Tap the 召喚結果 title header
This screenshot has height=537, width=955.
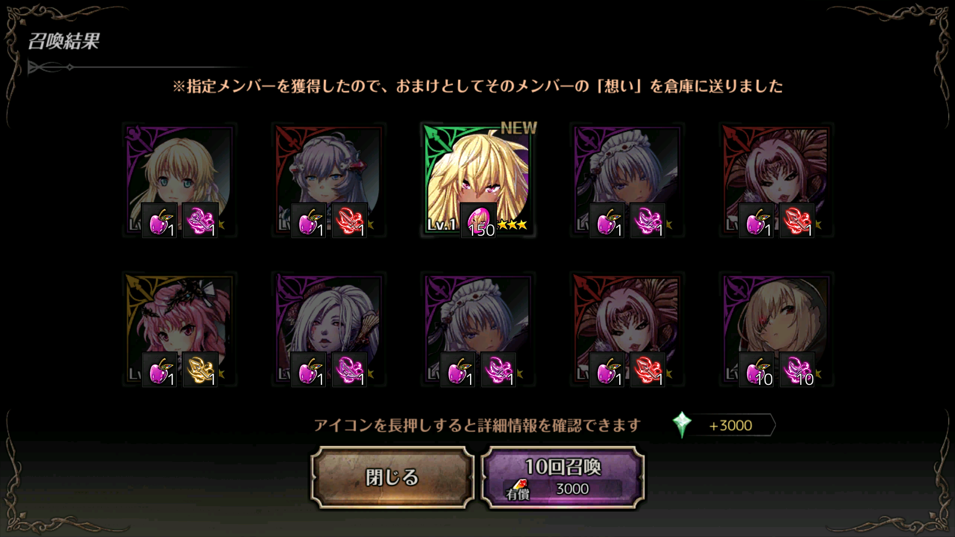coord(64,41)
